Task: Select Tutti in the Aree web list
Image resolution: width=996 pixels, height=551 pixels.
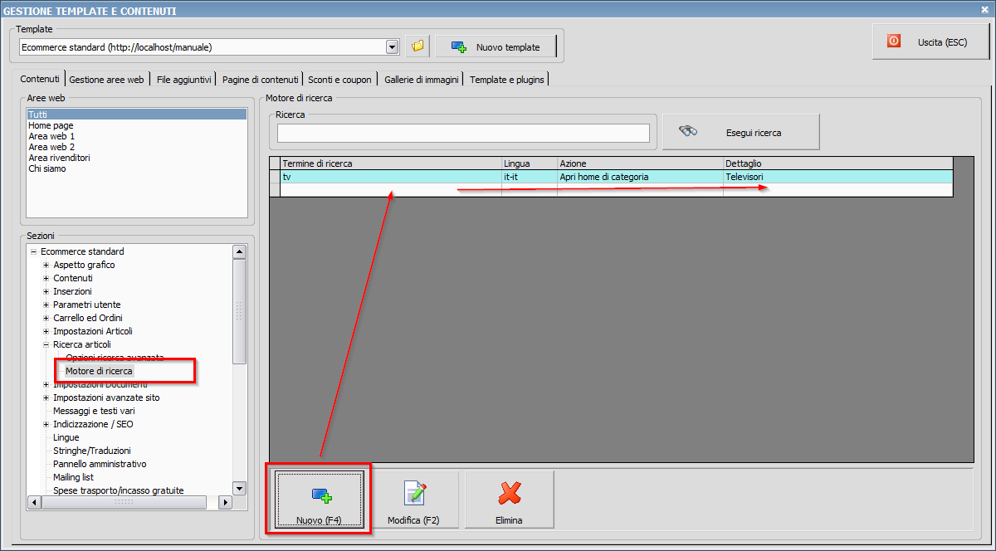Action: [x=136, y=115]
